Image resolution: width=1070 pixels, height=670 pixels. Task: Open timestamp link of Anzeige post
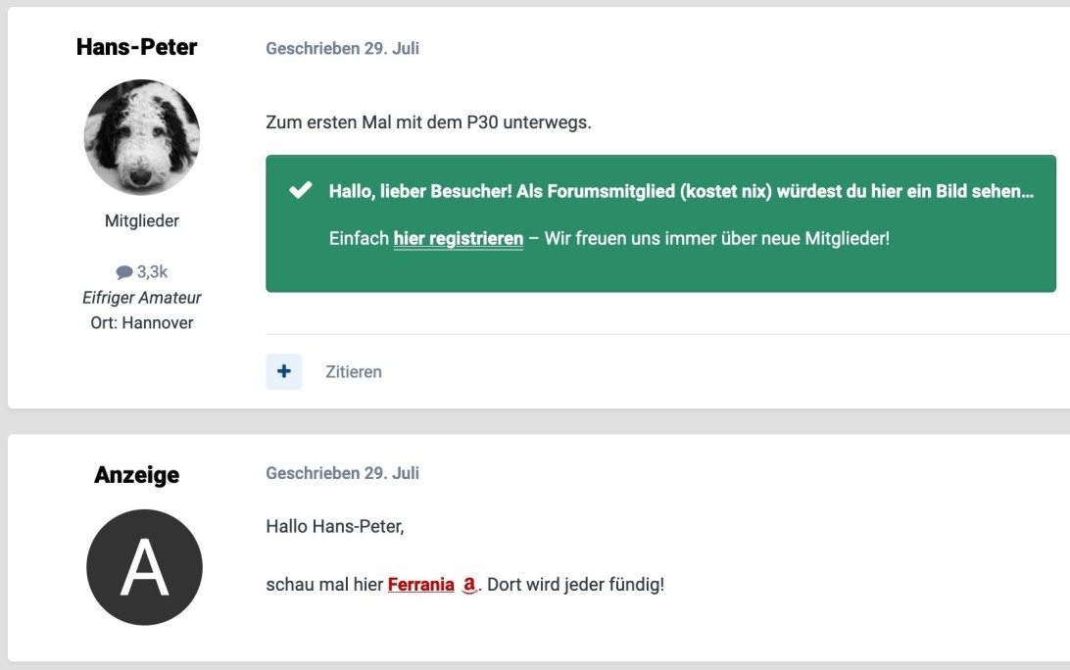pos(342,473)
